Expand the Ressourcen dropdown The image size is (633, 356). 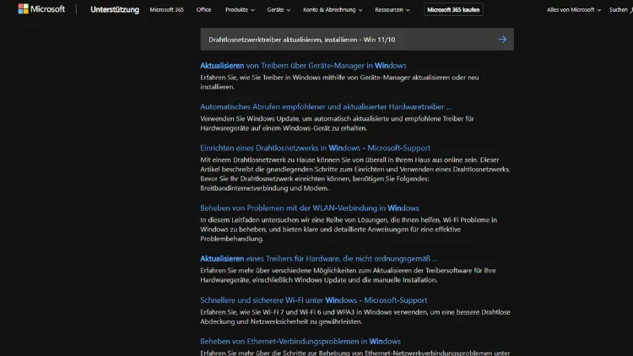tap(392, 9)
